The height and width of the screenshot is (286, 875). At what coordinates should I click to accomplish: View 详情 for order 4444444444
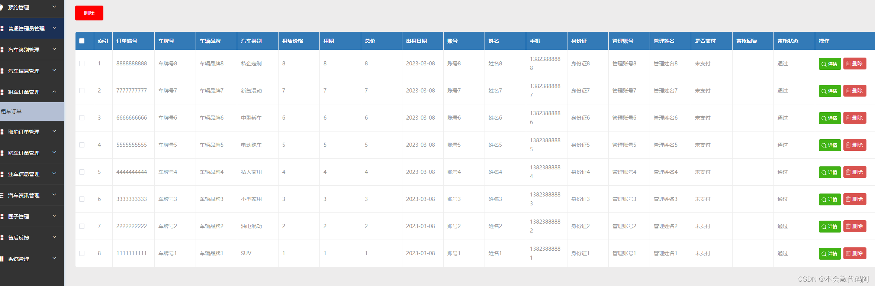830,172
